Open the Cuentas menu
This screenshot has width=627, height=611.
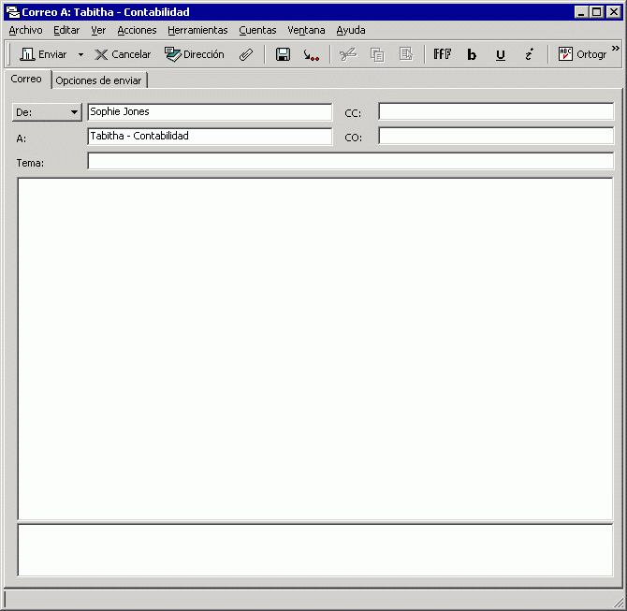[x=257, y=30]
